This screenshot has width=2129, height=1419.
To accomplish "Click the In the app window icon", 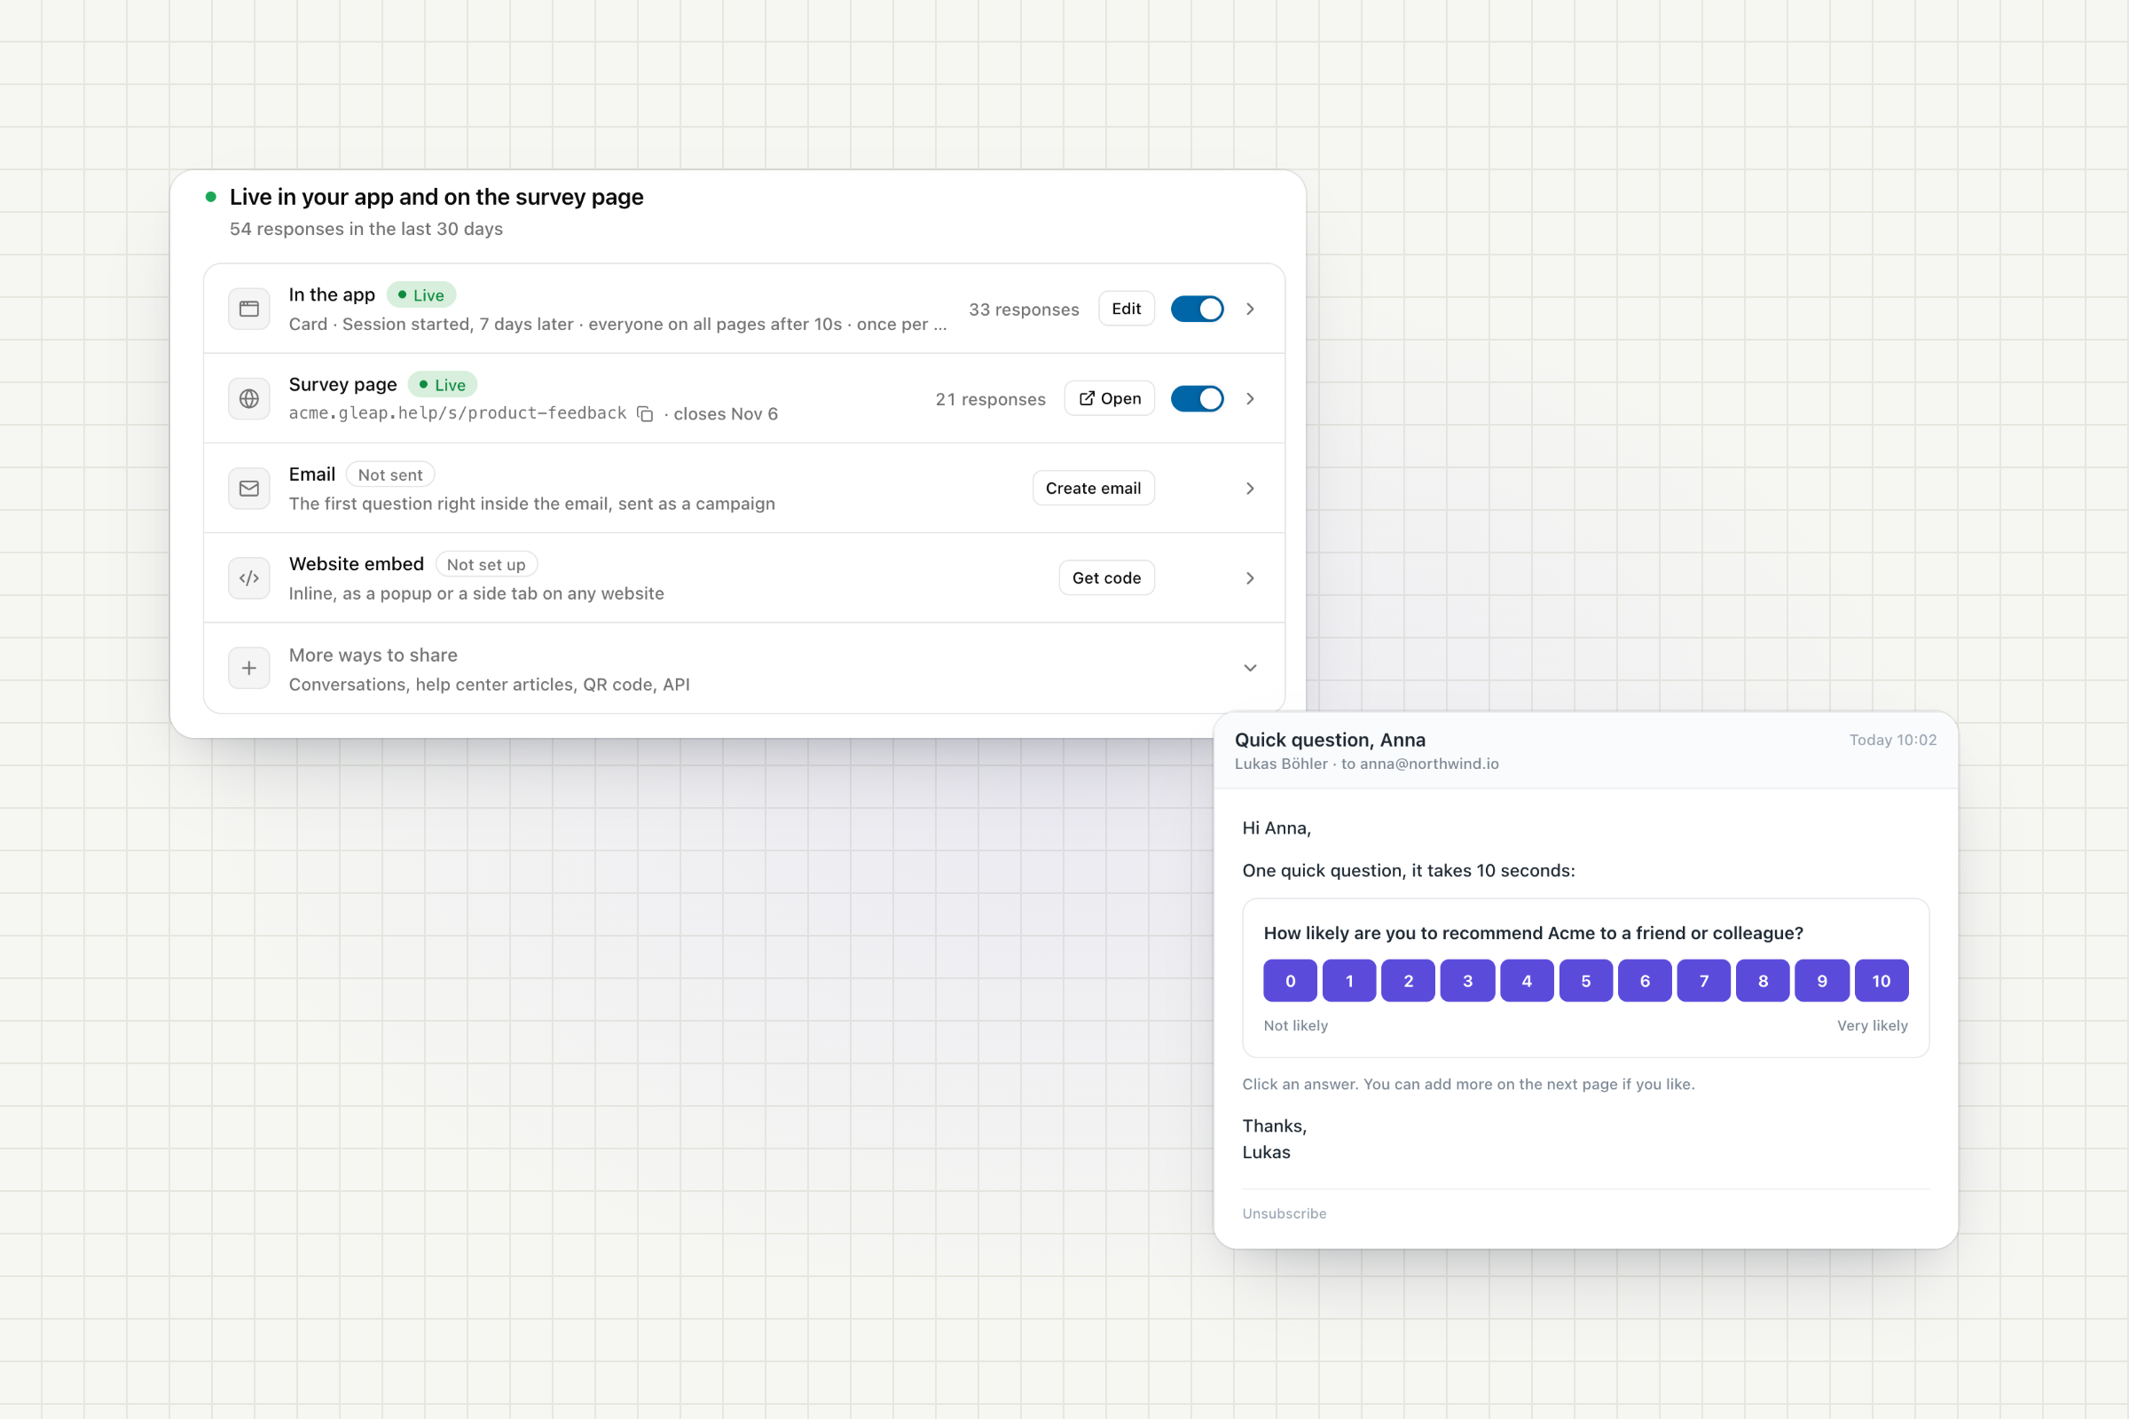I will 249,309.
